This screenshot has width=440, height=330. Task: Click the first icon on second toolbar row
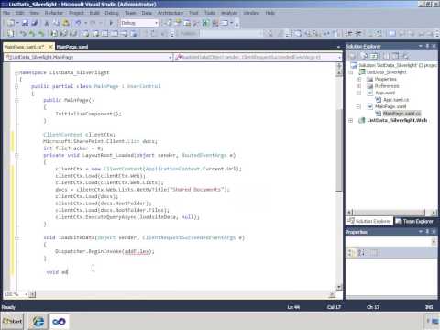(x=11, y=33)
